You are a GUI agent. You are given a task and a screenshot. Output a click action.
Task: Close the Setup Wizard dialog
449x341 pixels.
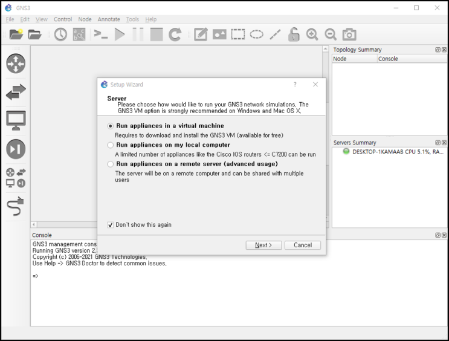coord(315,84)
